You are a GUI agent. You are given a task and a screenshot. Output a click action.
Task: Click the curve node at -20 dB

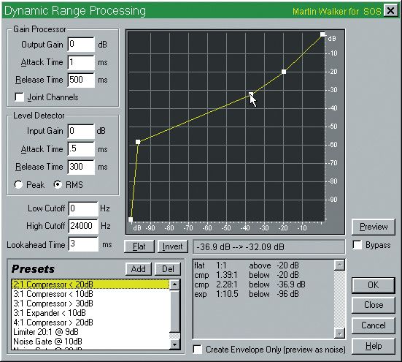284,72
